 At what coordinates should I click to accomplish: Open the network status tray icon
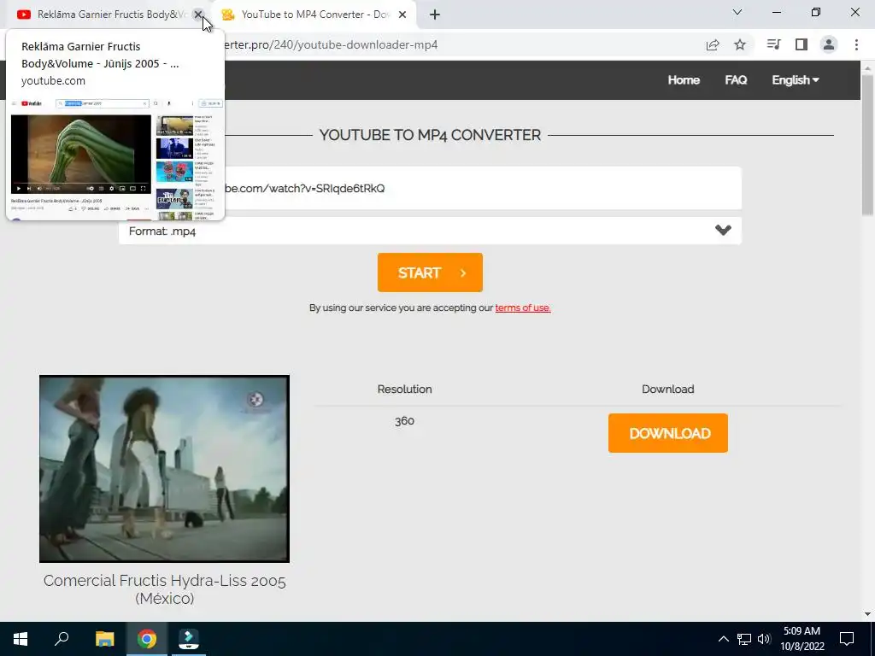pos(744,639)
